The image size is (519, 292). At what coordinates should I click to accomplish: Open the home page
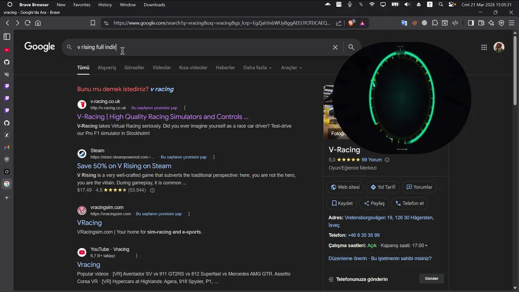coord(38,23)
